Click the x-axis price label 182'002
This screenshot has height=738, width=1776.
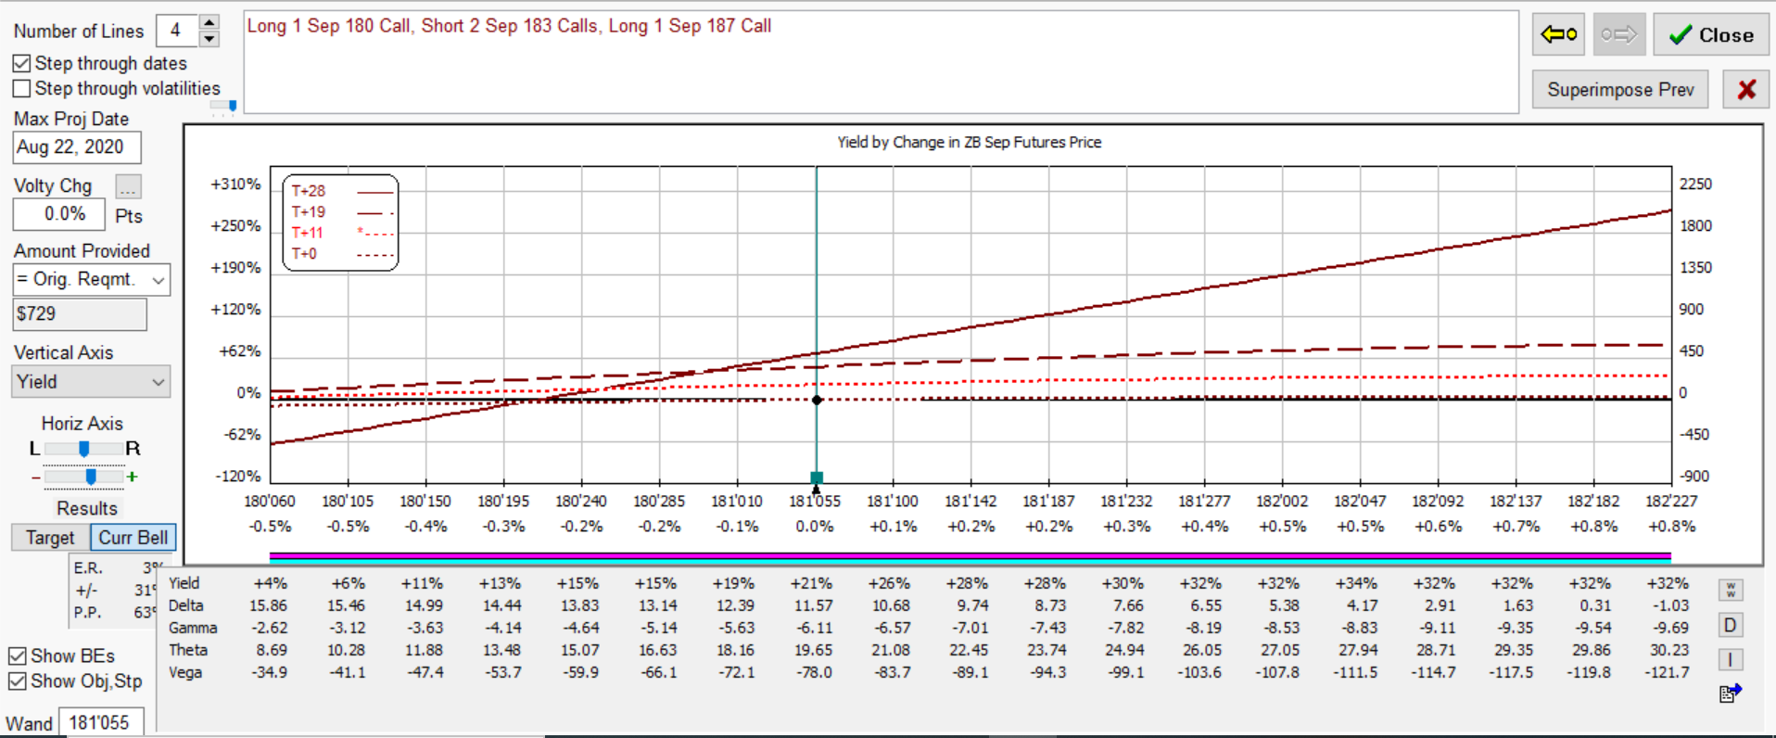1282,502
